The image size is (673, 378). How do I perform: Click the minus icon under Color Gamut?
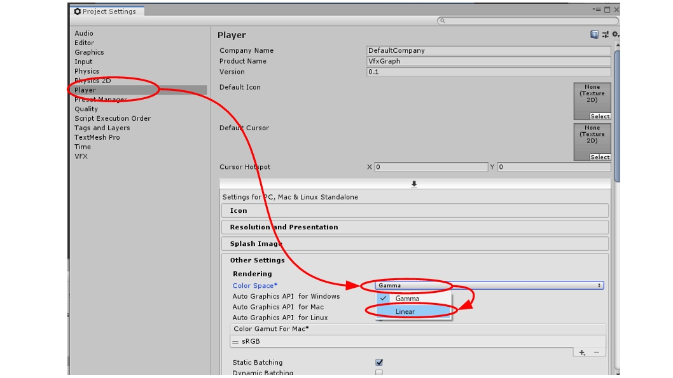[x=596, y=353]
